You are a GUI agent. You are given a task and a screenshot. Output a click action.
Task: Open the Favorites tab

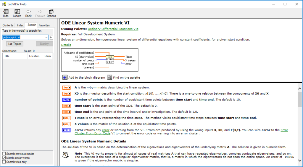pyautogui.click(x=44, y=25)
